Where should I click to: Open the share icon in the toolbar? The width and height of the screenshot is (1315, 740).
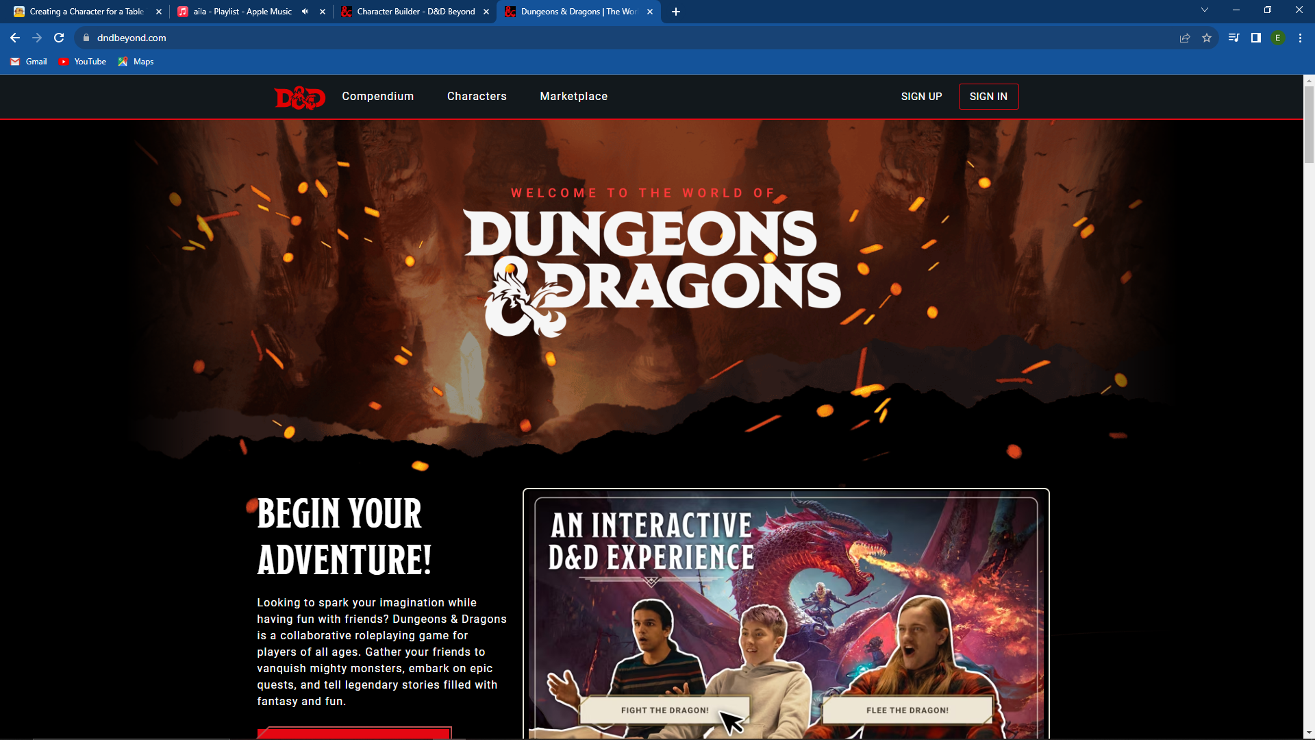[1184, 38]
